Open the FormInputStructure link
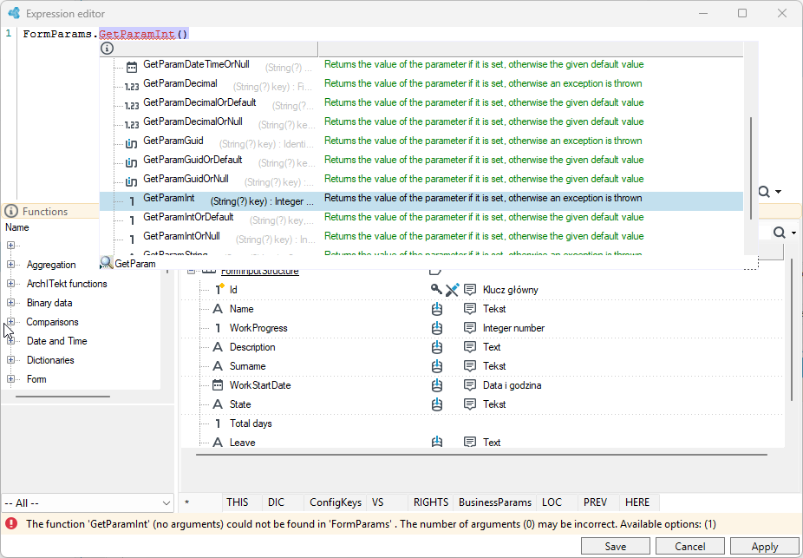This screenshot has height=558, width=803. pyautogui.click(x=259, y=271)
